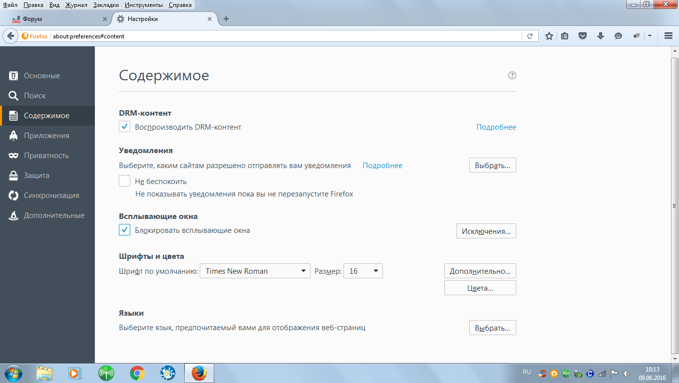Open the Windows Start menu
The image size is (679, 383).
coord(13,373)
